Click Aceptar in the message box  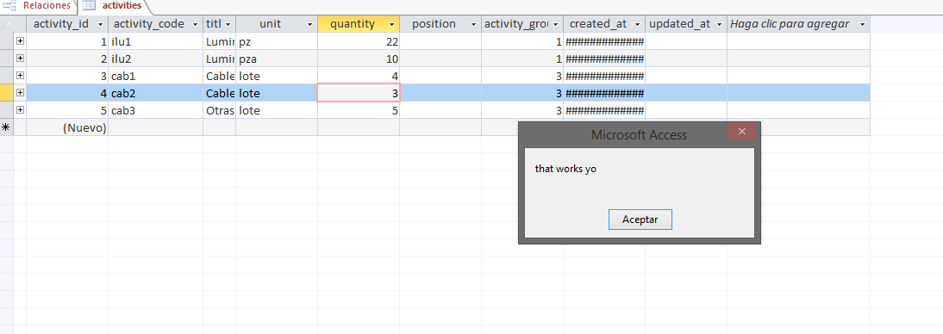[x=640, y=220]
